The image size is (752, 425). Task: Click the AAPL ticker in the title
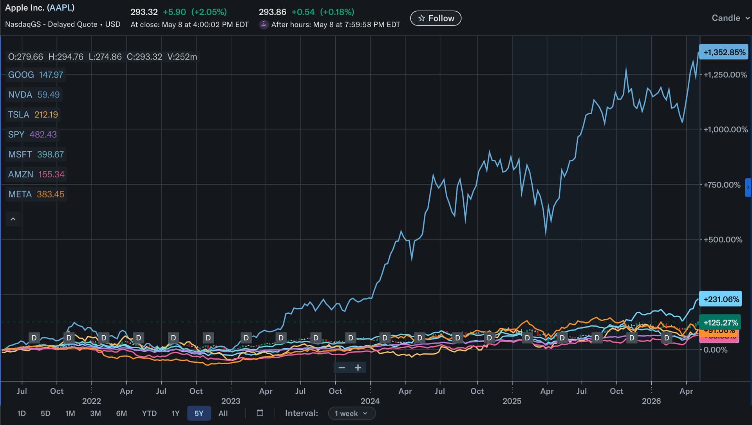point(60,8)
